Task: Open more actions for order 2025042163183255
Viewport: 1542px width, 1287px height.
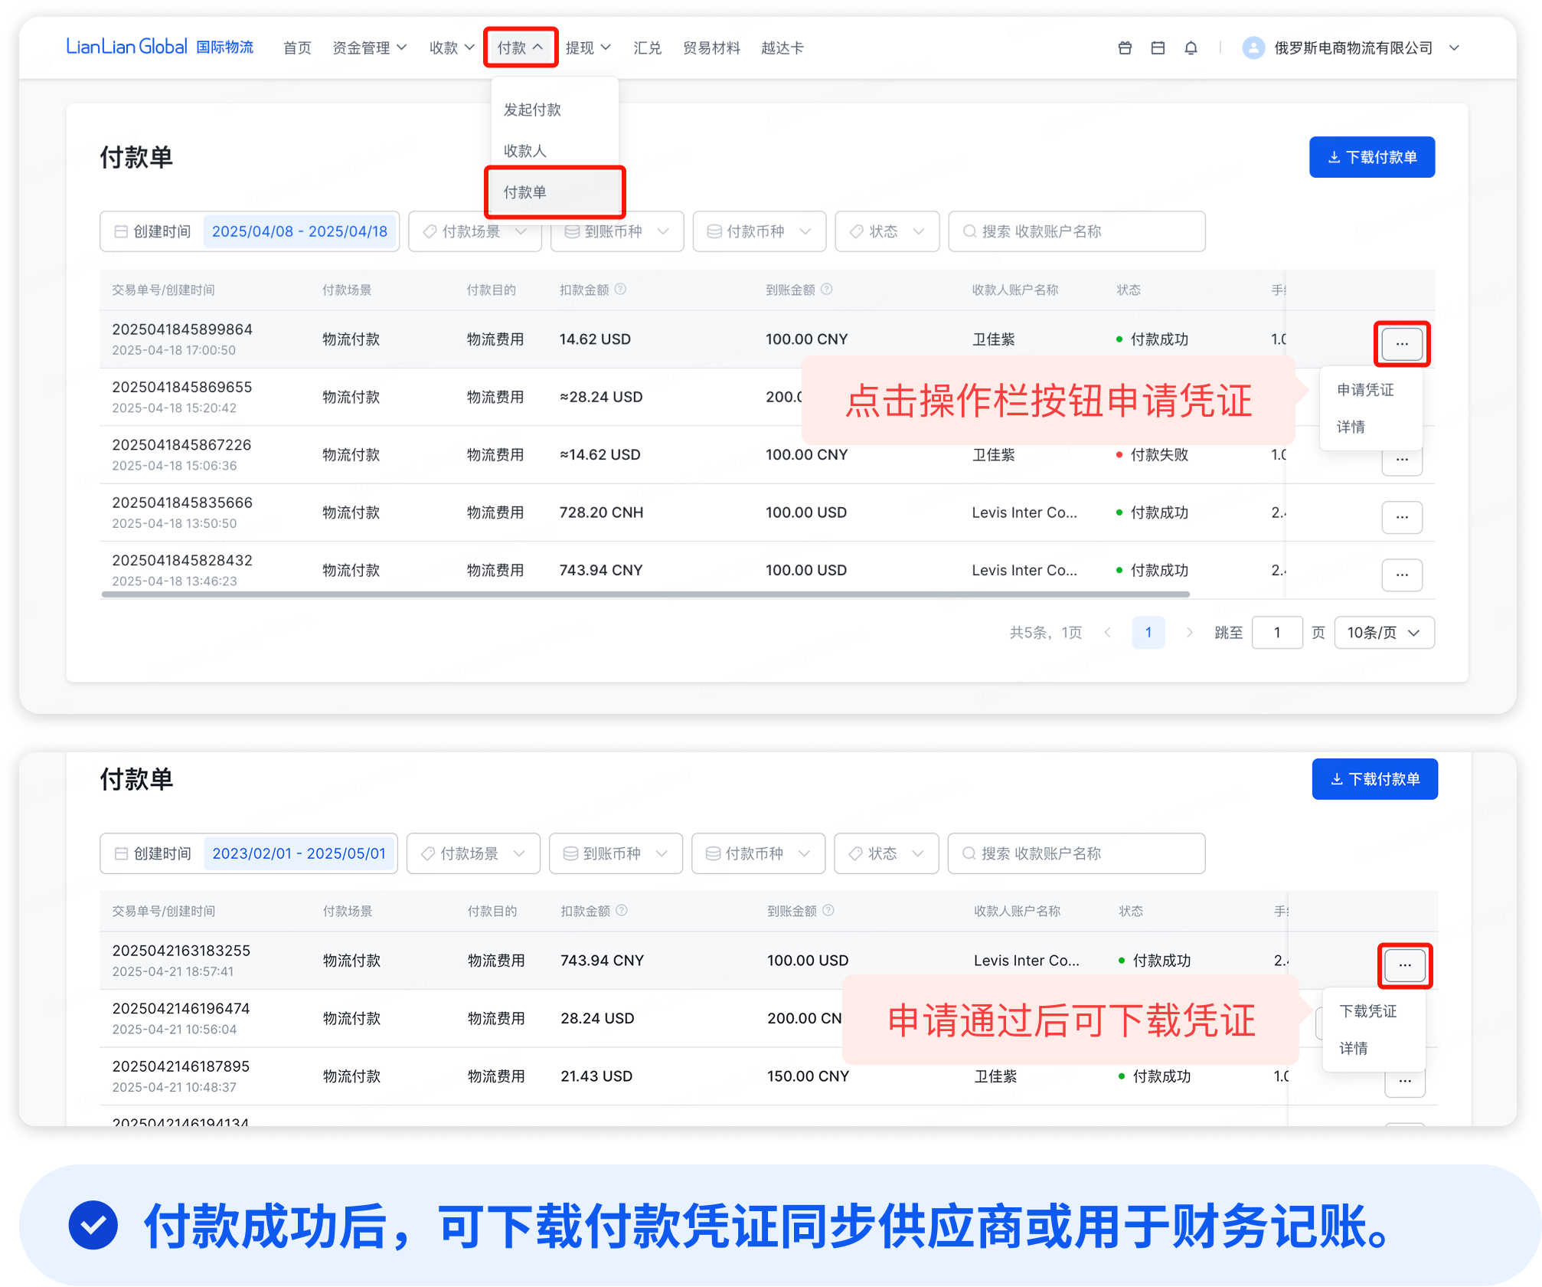Action: [x=1405, y=965]
